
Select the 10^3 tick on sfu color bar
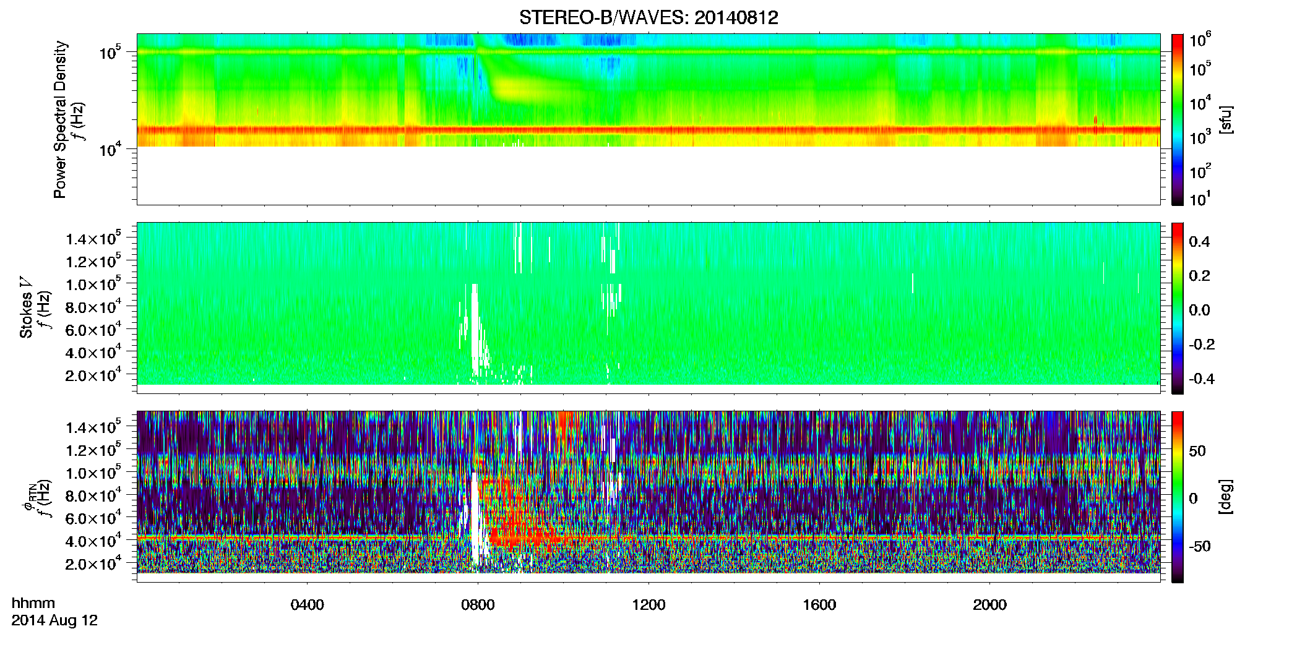1200,136
